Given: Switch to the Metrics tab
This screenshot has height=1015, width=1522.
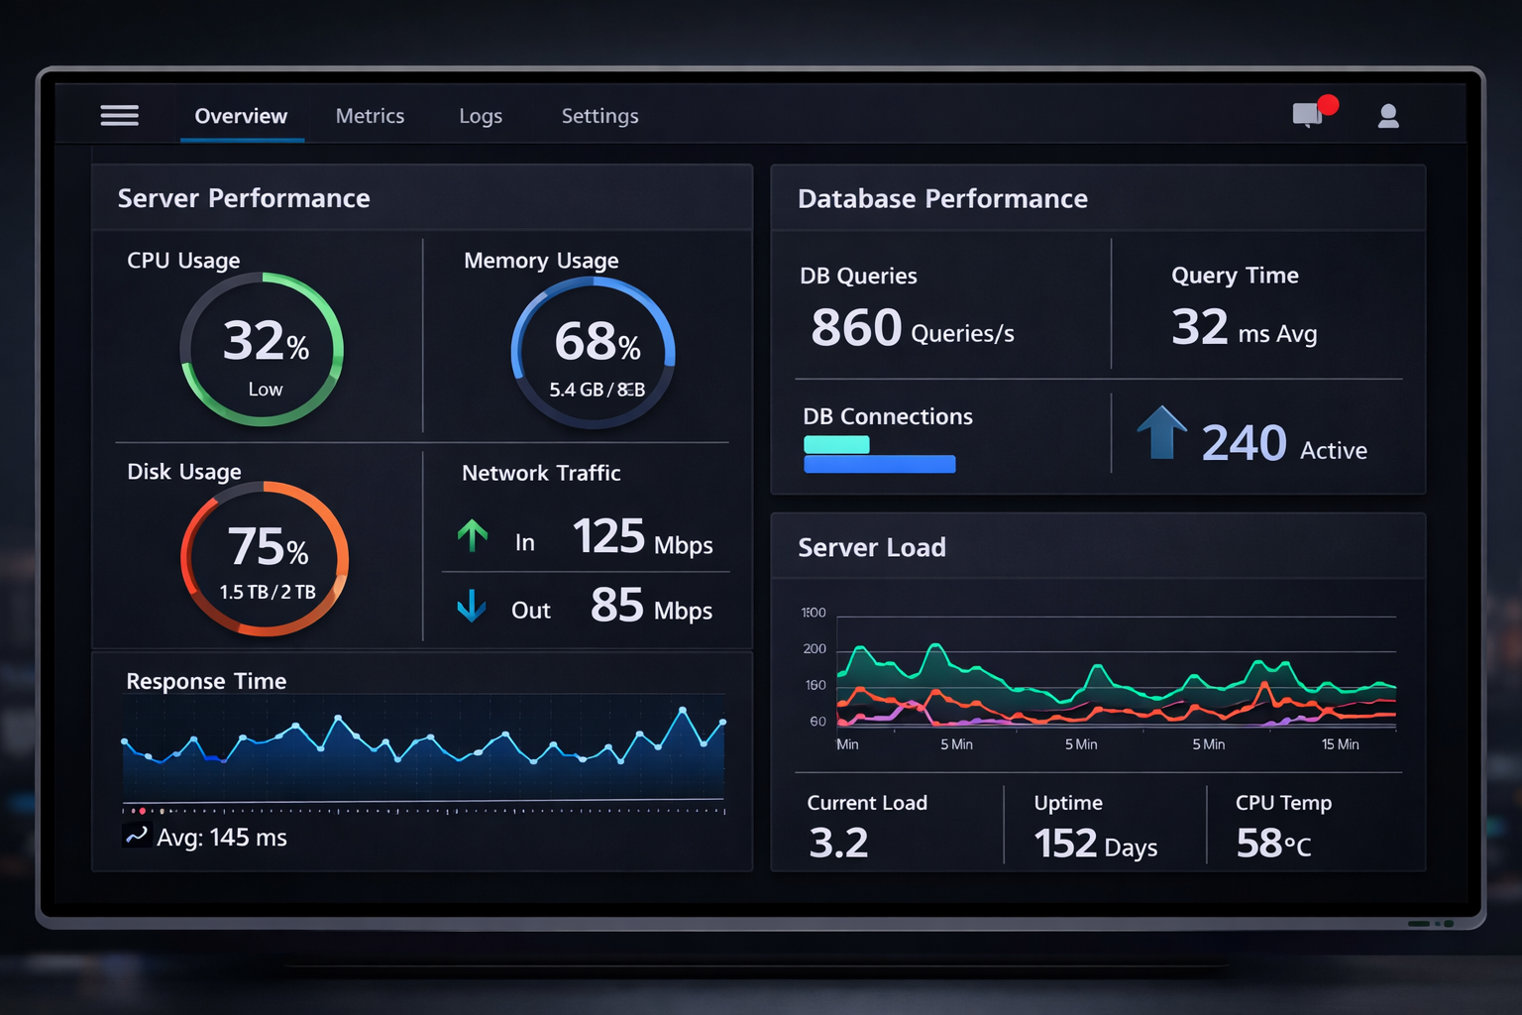Looking at the screenshot, I should 370,116.
